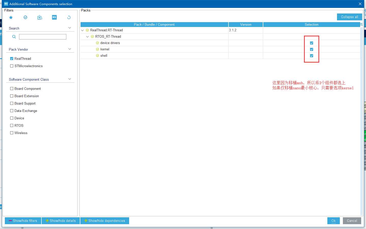Click the packs list vertical scrollbar
The width and height of the screenshot is (366, 229).
click(x=361, y=121)
